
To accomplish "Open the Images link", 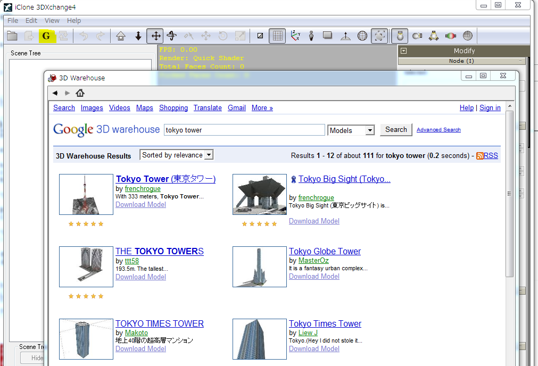I will coord(92,107).
